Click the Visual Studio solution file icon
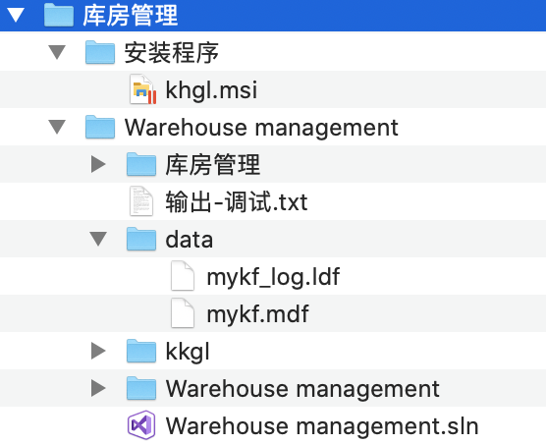 (141, 425)
